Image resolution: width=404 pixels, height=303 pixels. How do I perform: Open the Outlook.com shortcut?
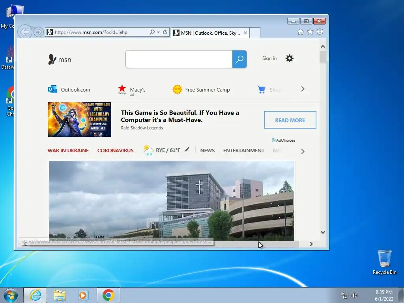pyautogui.click(x=75, y=90)
